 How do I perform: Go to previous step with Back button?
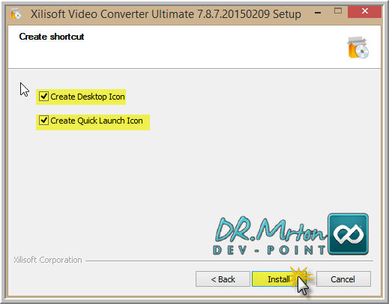223,279
